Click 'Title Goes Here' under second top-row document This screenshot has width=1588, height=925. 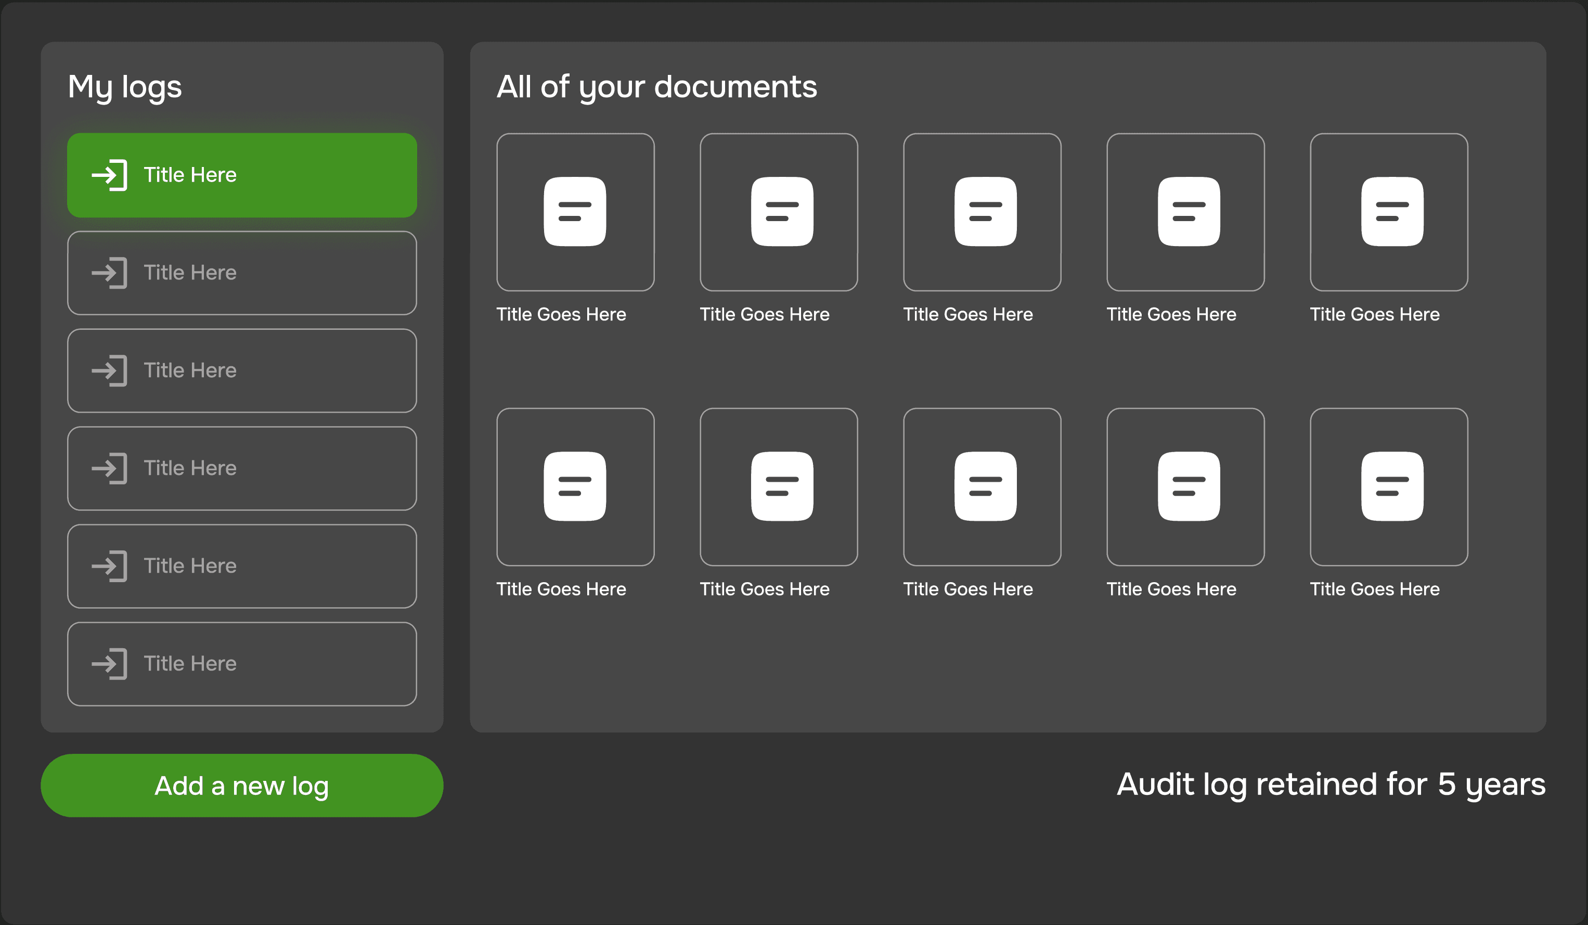pos(765,314)
